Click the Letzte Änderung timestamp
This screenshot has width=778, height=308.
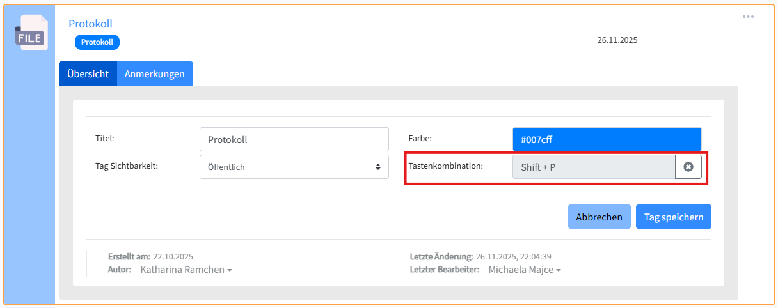514,257
